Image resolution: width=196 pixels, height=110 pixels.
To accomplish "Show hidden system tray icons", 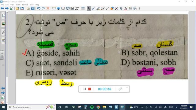I will click(x=142, y=107).
